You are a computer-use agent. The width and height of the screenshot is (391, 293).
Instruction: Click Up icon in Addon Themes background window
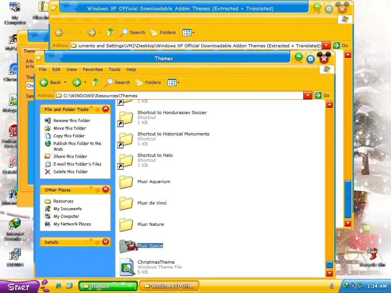(110, 32)
